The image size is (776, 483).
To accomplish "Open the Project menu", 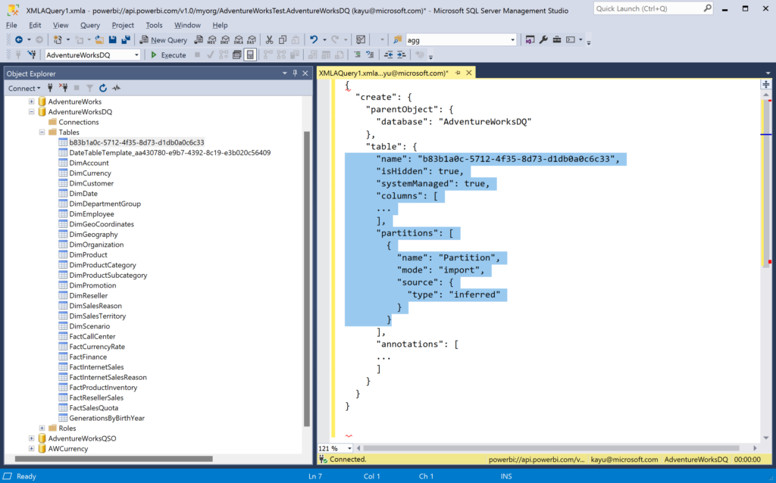I will click(x=123, y=25).
